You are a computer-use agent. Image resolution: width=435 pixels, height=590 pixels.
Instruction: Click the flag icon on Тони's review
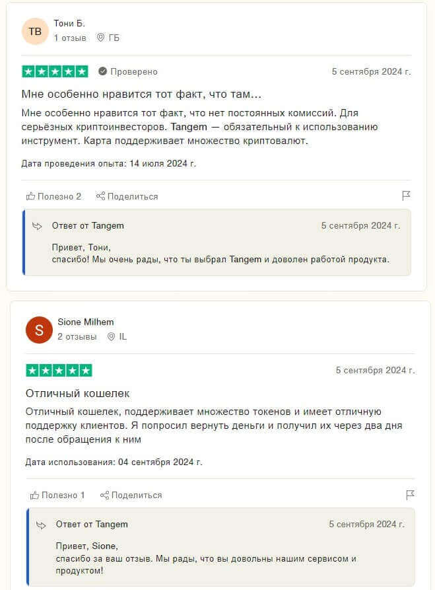[x=407, y=196]
